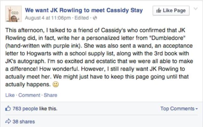This screenshot has width=203, height=127.
Task: Click the 'Like Page' button
Action: coord(171,11)
